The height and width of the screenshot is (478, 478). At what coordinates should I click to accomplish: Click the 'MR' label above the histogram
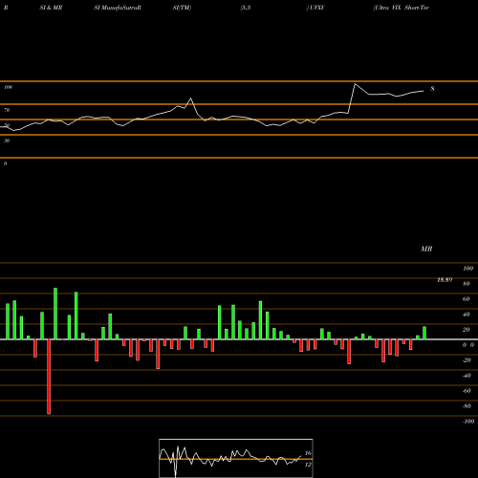(x=426, y=249)
